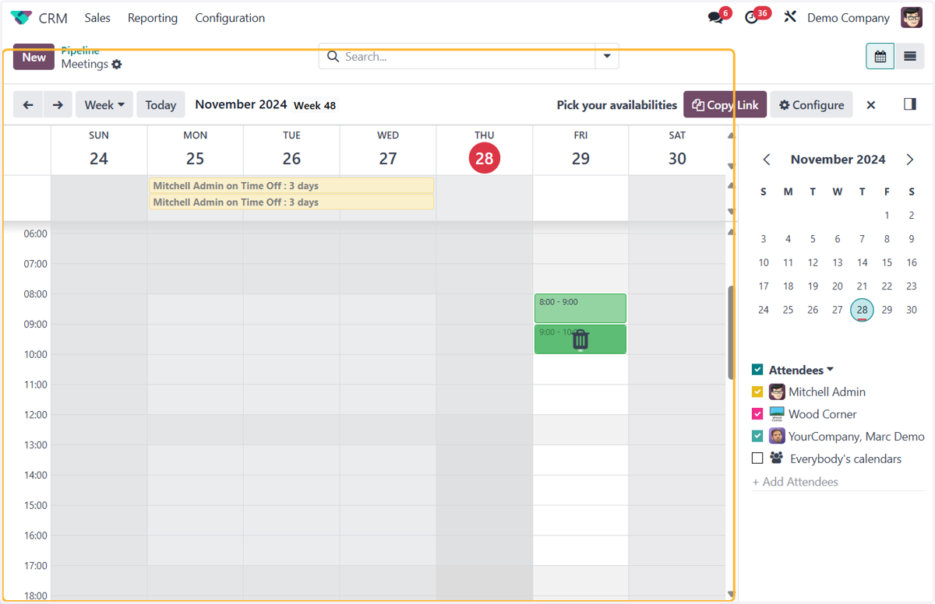Select day 20 in mini calendar

tap(838, 286)
